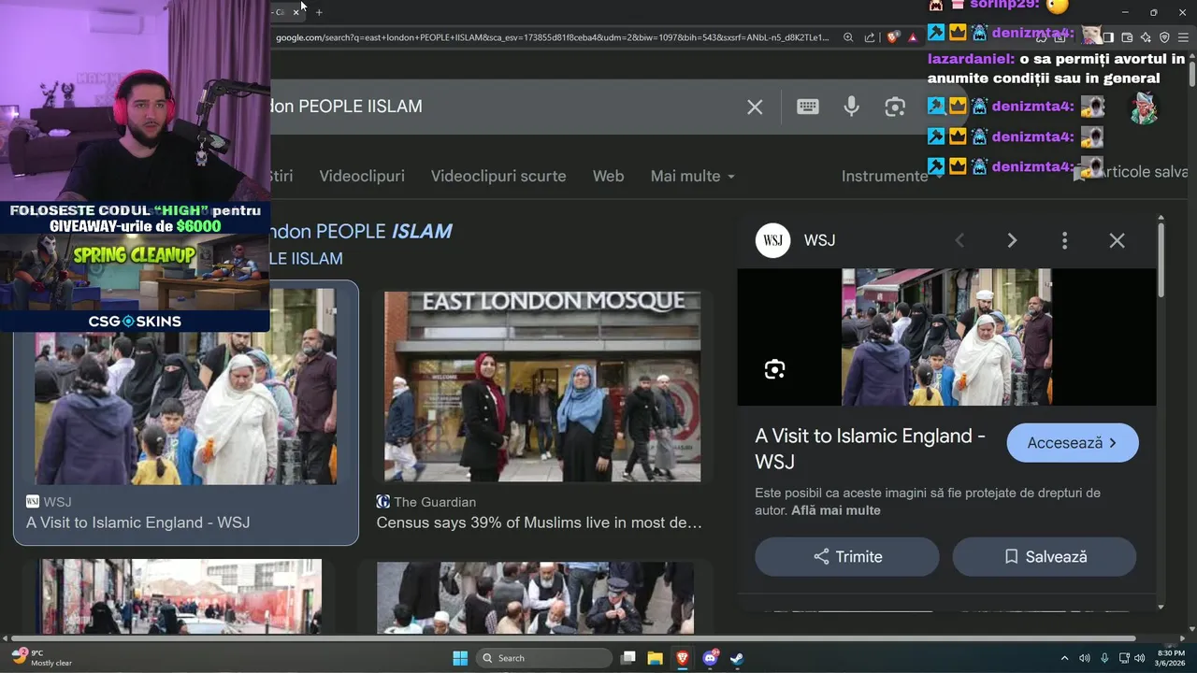Click the Salvează button
1197x673 pixels.
coord(1045,556)
